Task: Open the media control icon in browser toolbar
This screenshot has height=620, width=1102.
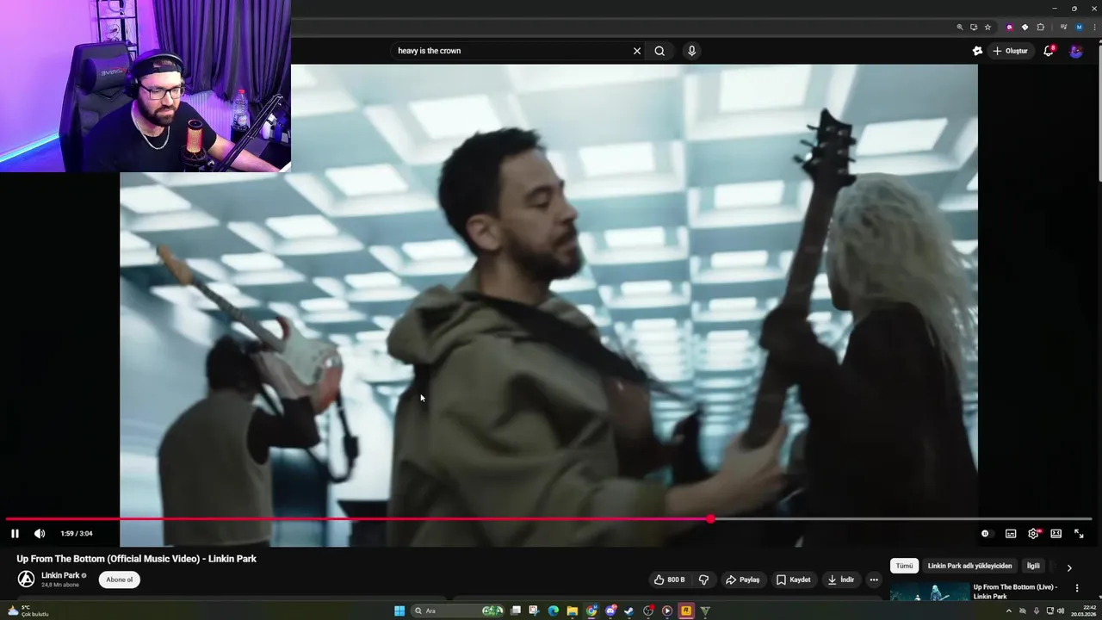Action: click(x=1064, y=27)
